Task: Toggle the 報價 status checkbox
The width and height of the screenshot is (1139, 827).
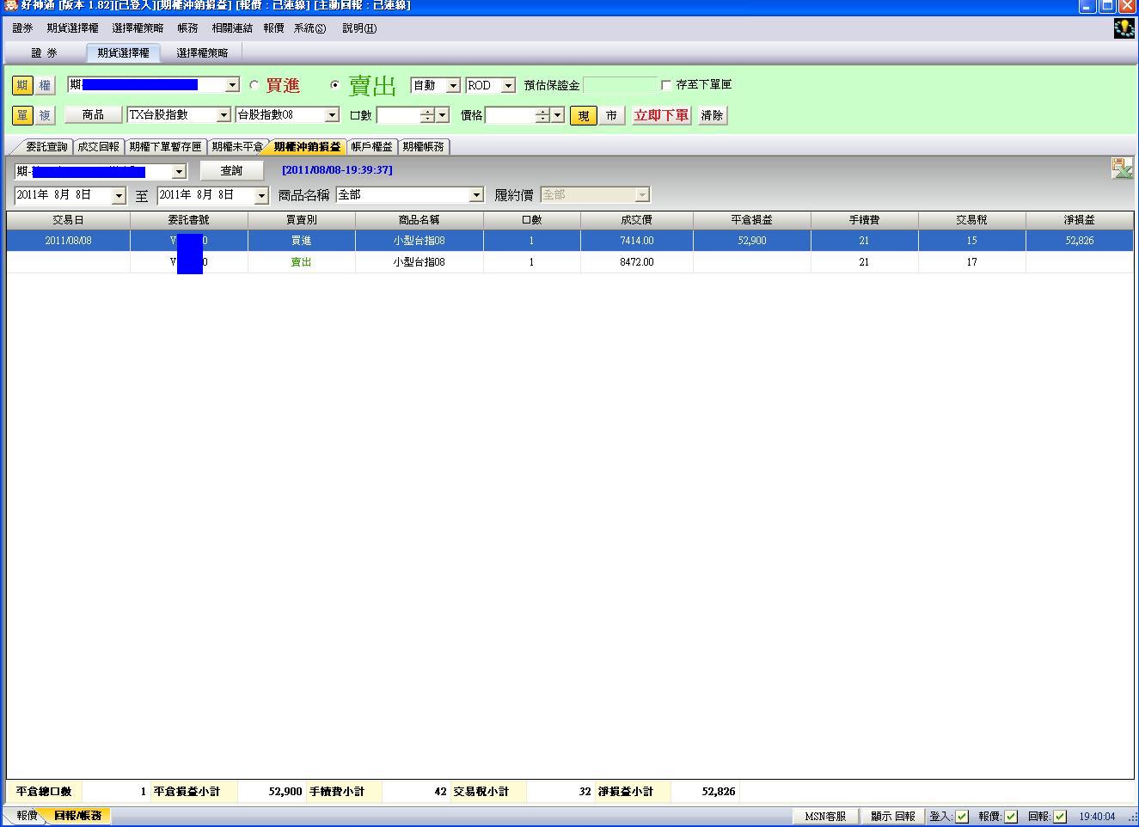Action: (1011, 817)
